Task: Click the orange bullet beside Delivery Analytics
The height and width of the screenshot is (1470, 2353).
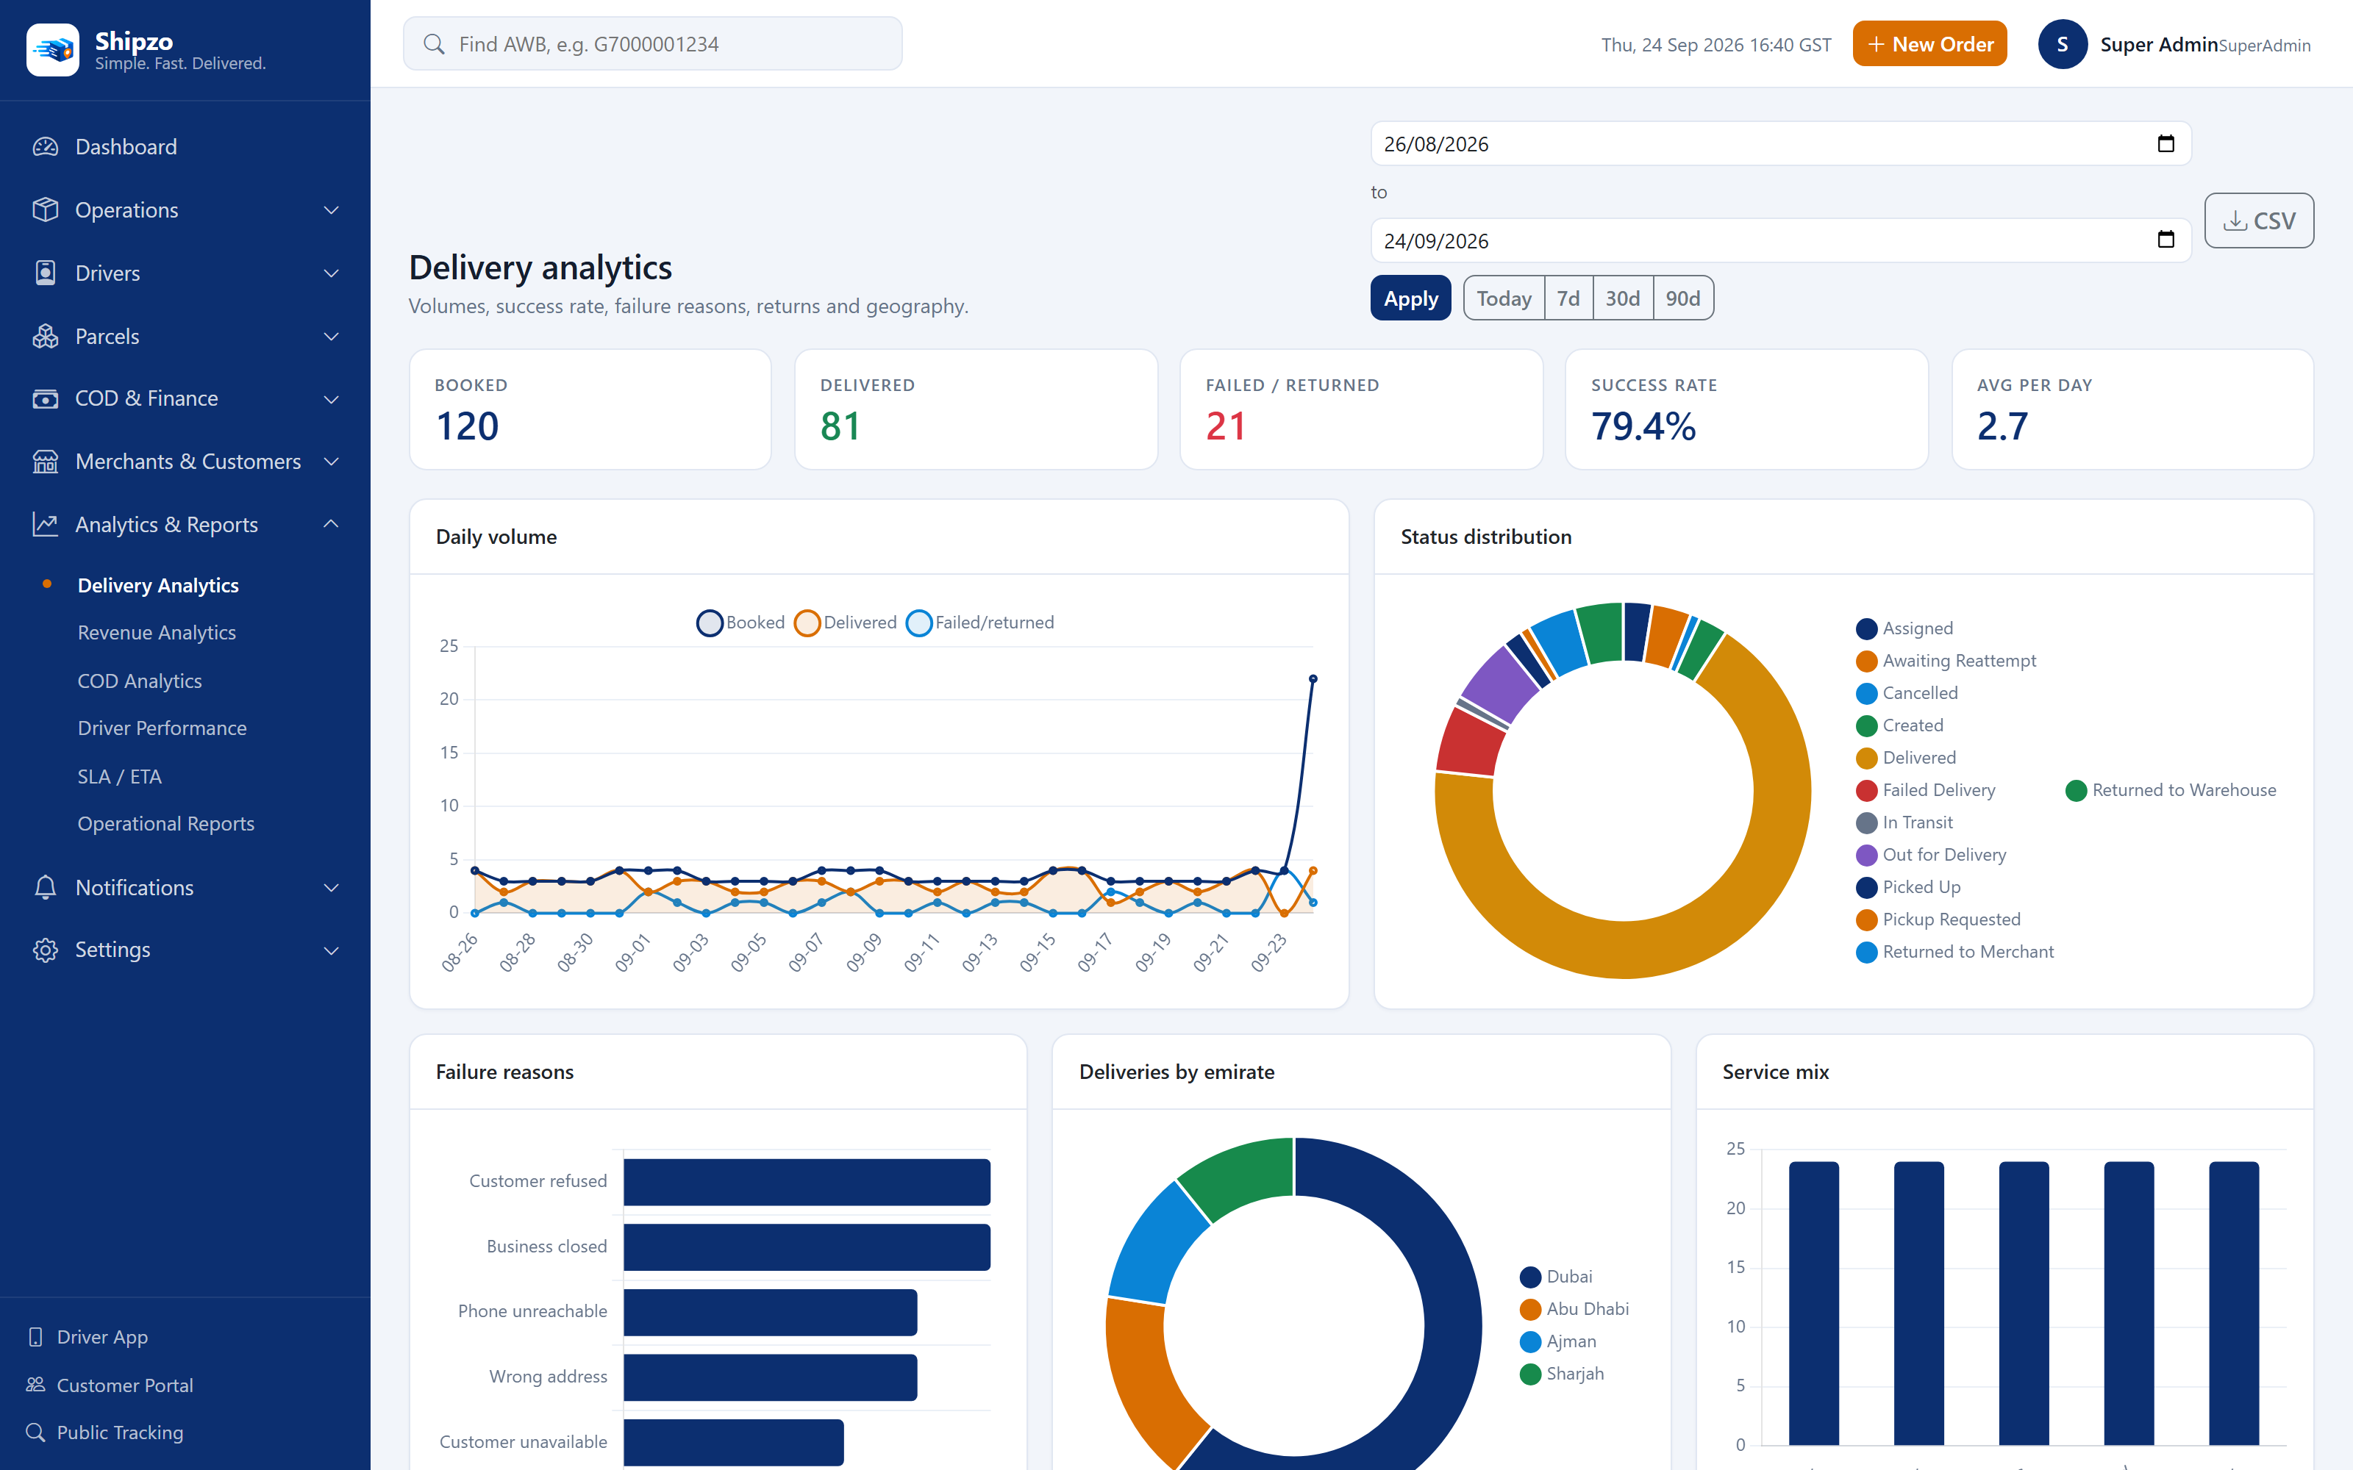Action: click(46, 584)
